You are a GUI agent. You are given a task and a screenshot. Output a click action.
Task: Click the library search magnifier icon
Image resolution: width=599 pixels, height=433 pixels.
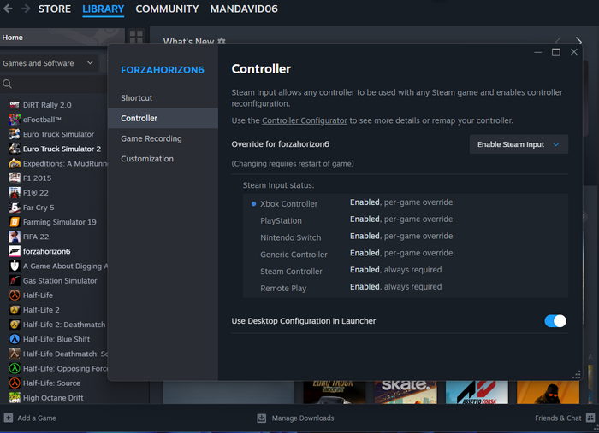[x=7, y=84]
